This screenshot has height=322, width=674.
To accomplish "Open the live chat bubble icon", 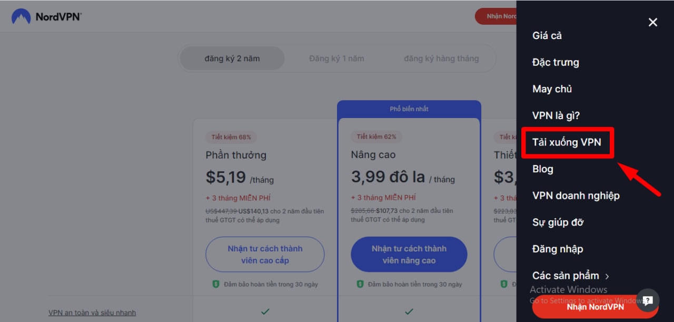I will pos(648,300).
